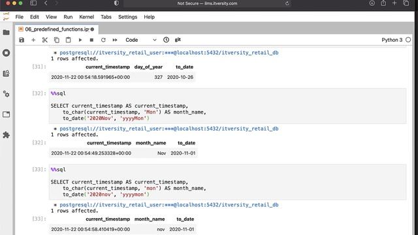Click the git toolbar button

pyautogui.click(x=178, y=40)
